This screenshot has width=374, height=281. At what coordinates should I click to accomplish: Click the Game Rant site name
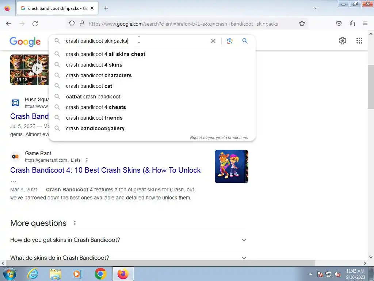click(x=38, y=153)
